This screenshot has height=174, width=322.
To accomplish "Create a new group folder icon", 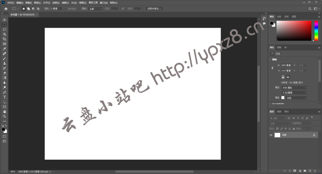I will (x=305, y=171).
